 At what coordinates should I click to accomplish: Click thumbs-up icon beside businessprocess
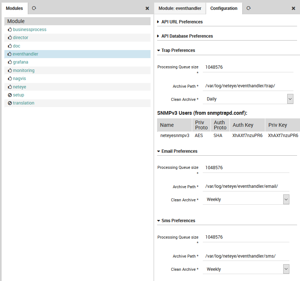click(10, 30)
